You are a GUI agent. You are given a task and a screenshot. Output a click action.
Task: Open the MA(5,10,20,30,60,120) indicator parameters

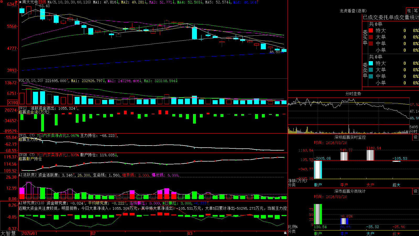(x=69, y=2)
